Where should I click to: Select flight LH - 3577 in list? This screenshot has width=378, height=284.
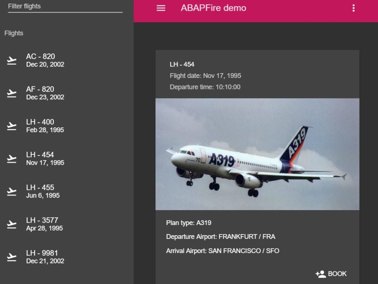tap(67, 224)
